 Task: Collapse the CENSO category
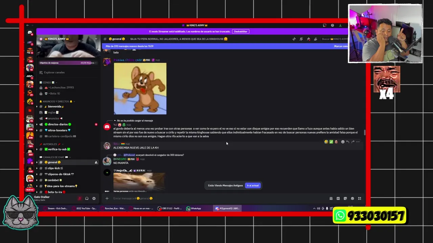48,82
